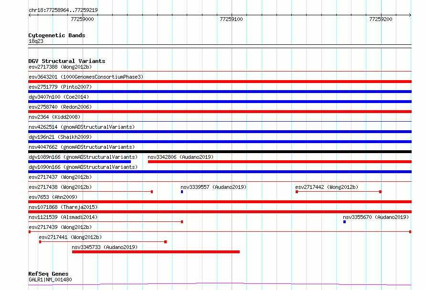Open nsv3345733 (Audano2019) label

pyautogui.click(x=105, y=247)
